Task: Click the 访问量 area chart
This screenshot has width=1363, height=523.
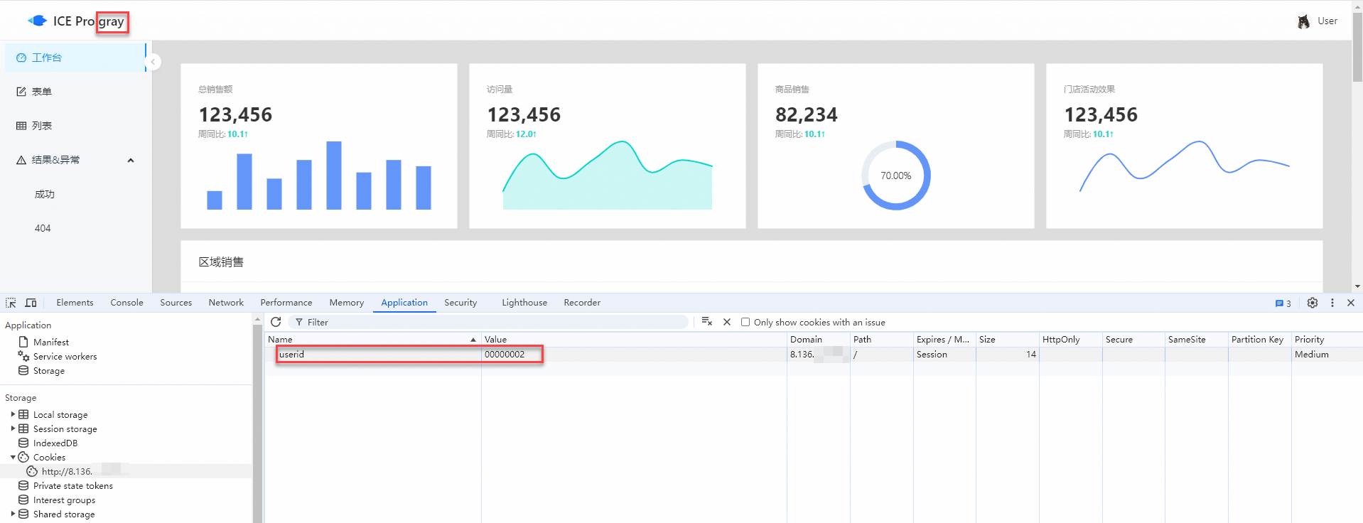Action: click(x=608, y=176)
